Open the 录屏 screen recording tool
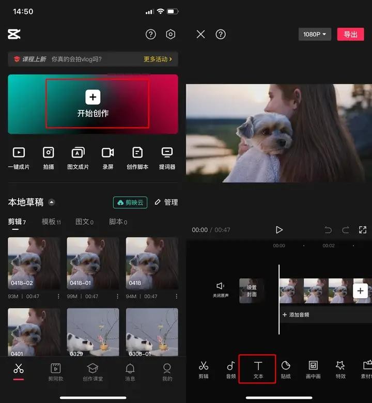The width and height of the screenshot is (372, 403). click(107, 157)
